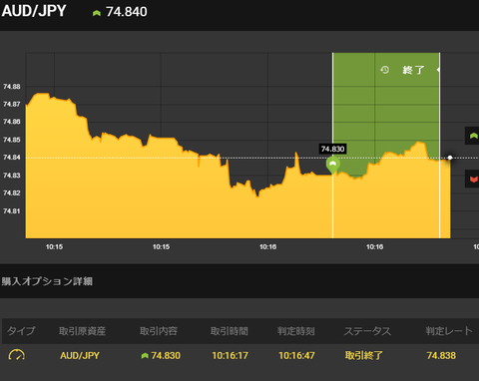This screenshot has height=381, width=479.
Task: Click the 取引内容 column header
Action: (159, 331)
